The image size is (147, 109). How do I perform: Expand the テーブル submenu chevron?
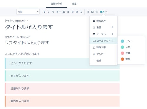(x=113, y=34)
